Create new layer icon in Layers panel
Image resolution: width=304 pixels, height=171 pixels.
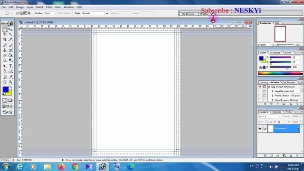(291, 155)
